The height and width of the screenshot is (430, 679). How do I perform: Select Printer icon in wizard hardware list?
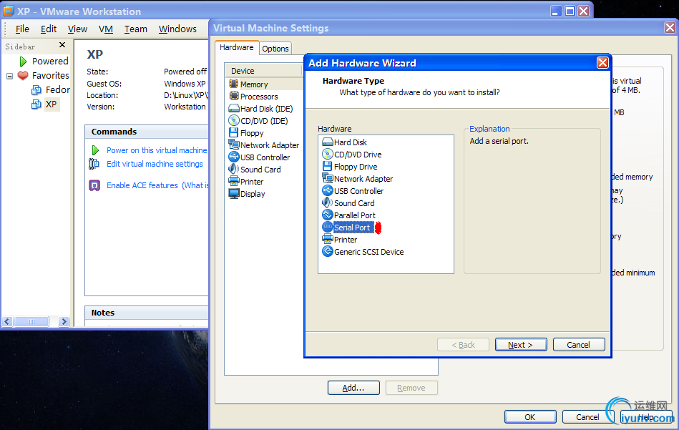(x=328, y=239)
